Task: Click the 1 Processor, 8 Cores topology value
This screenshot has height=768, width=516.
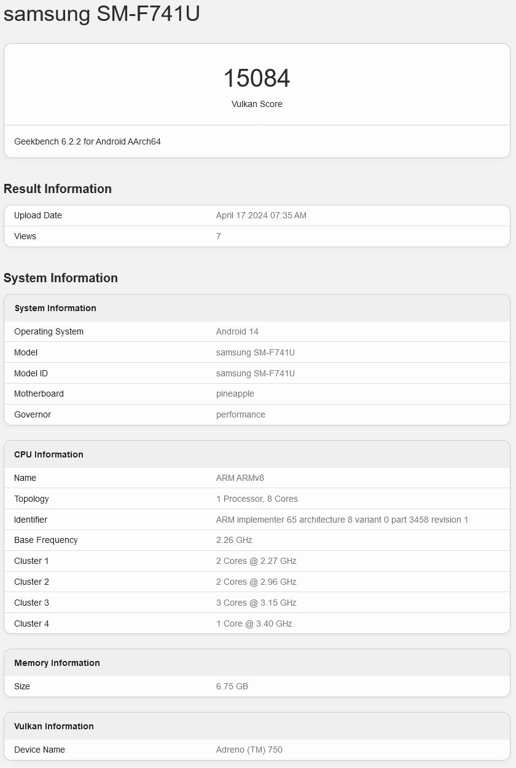Action: click(257, 499)
